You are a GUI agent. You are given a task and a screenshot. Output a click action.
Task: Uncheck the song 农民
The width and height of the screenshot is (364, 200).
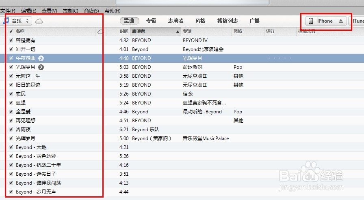[11, 94]
